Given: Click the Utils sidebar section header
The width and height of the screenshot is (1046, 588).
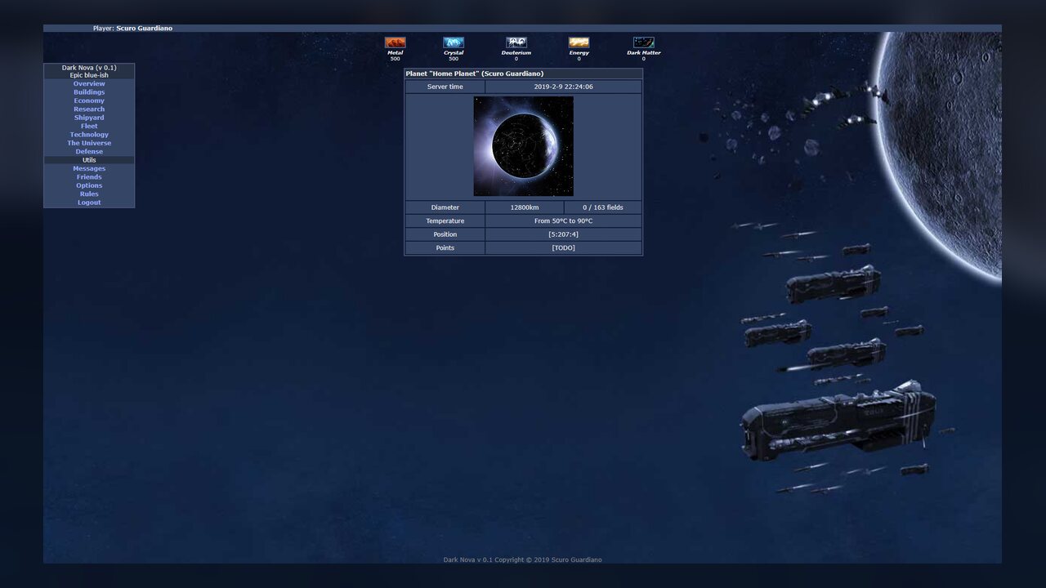Looking at the screenshot, I should pos(89,160).
